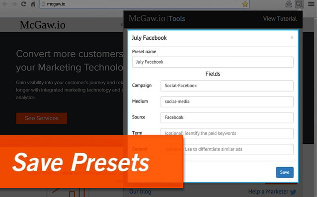Image resolution: width=318 pixels, height=197 pixels.
Task: Click the Fields heading text
Action: [x=213, y=74]
